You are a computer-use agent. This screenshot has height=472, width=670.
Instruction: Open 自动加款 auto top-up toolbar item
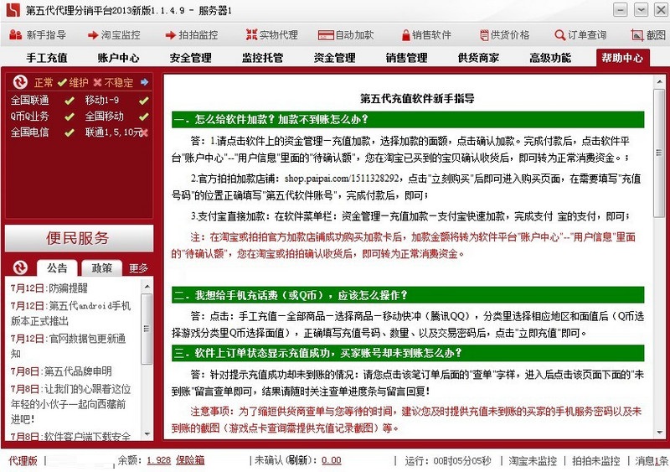[346, 35]
